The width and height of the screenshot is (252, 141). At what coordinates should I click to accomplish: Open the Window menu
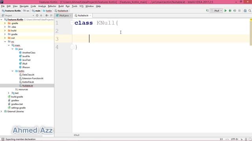(89, 6)
